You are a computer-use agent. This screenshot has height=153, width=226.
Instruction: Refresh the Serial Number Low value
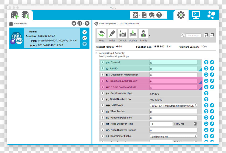206,99
